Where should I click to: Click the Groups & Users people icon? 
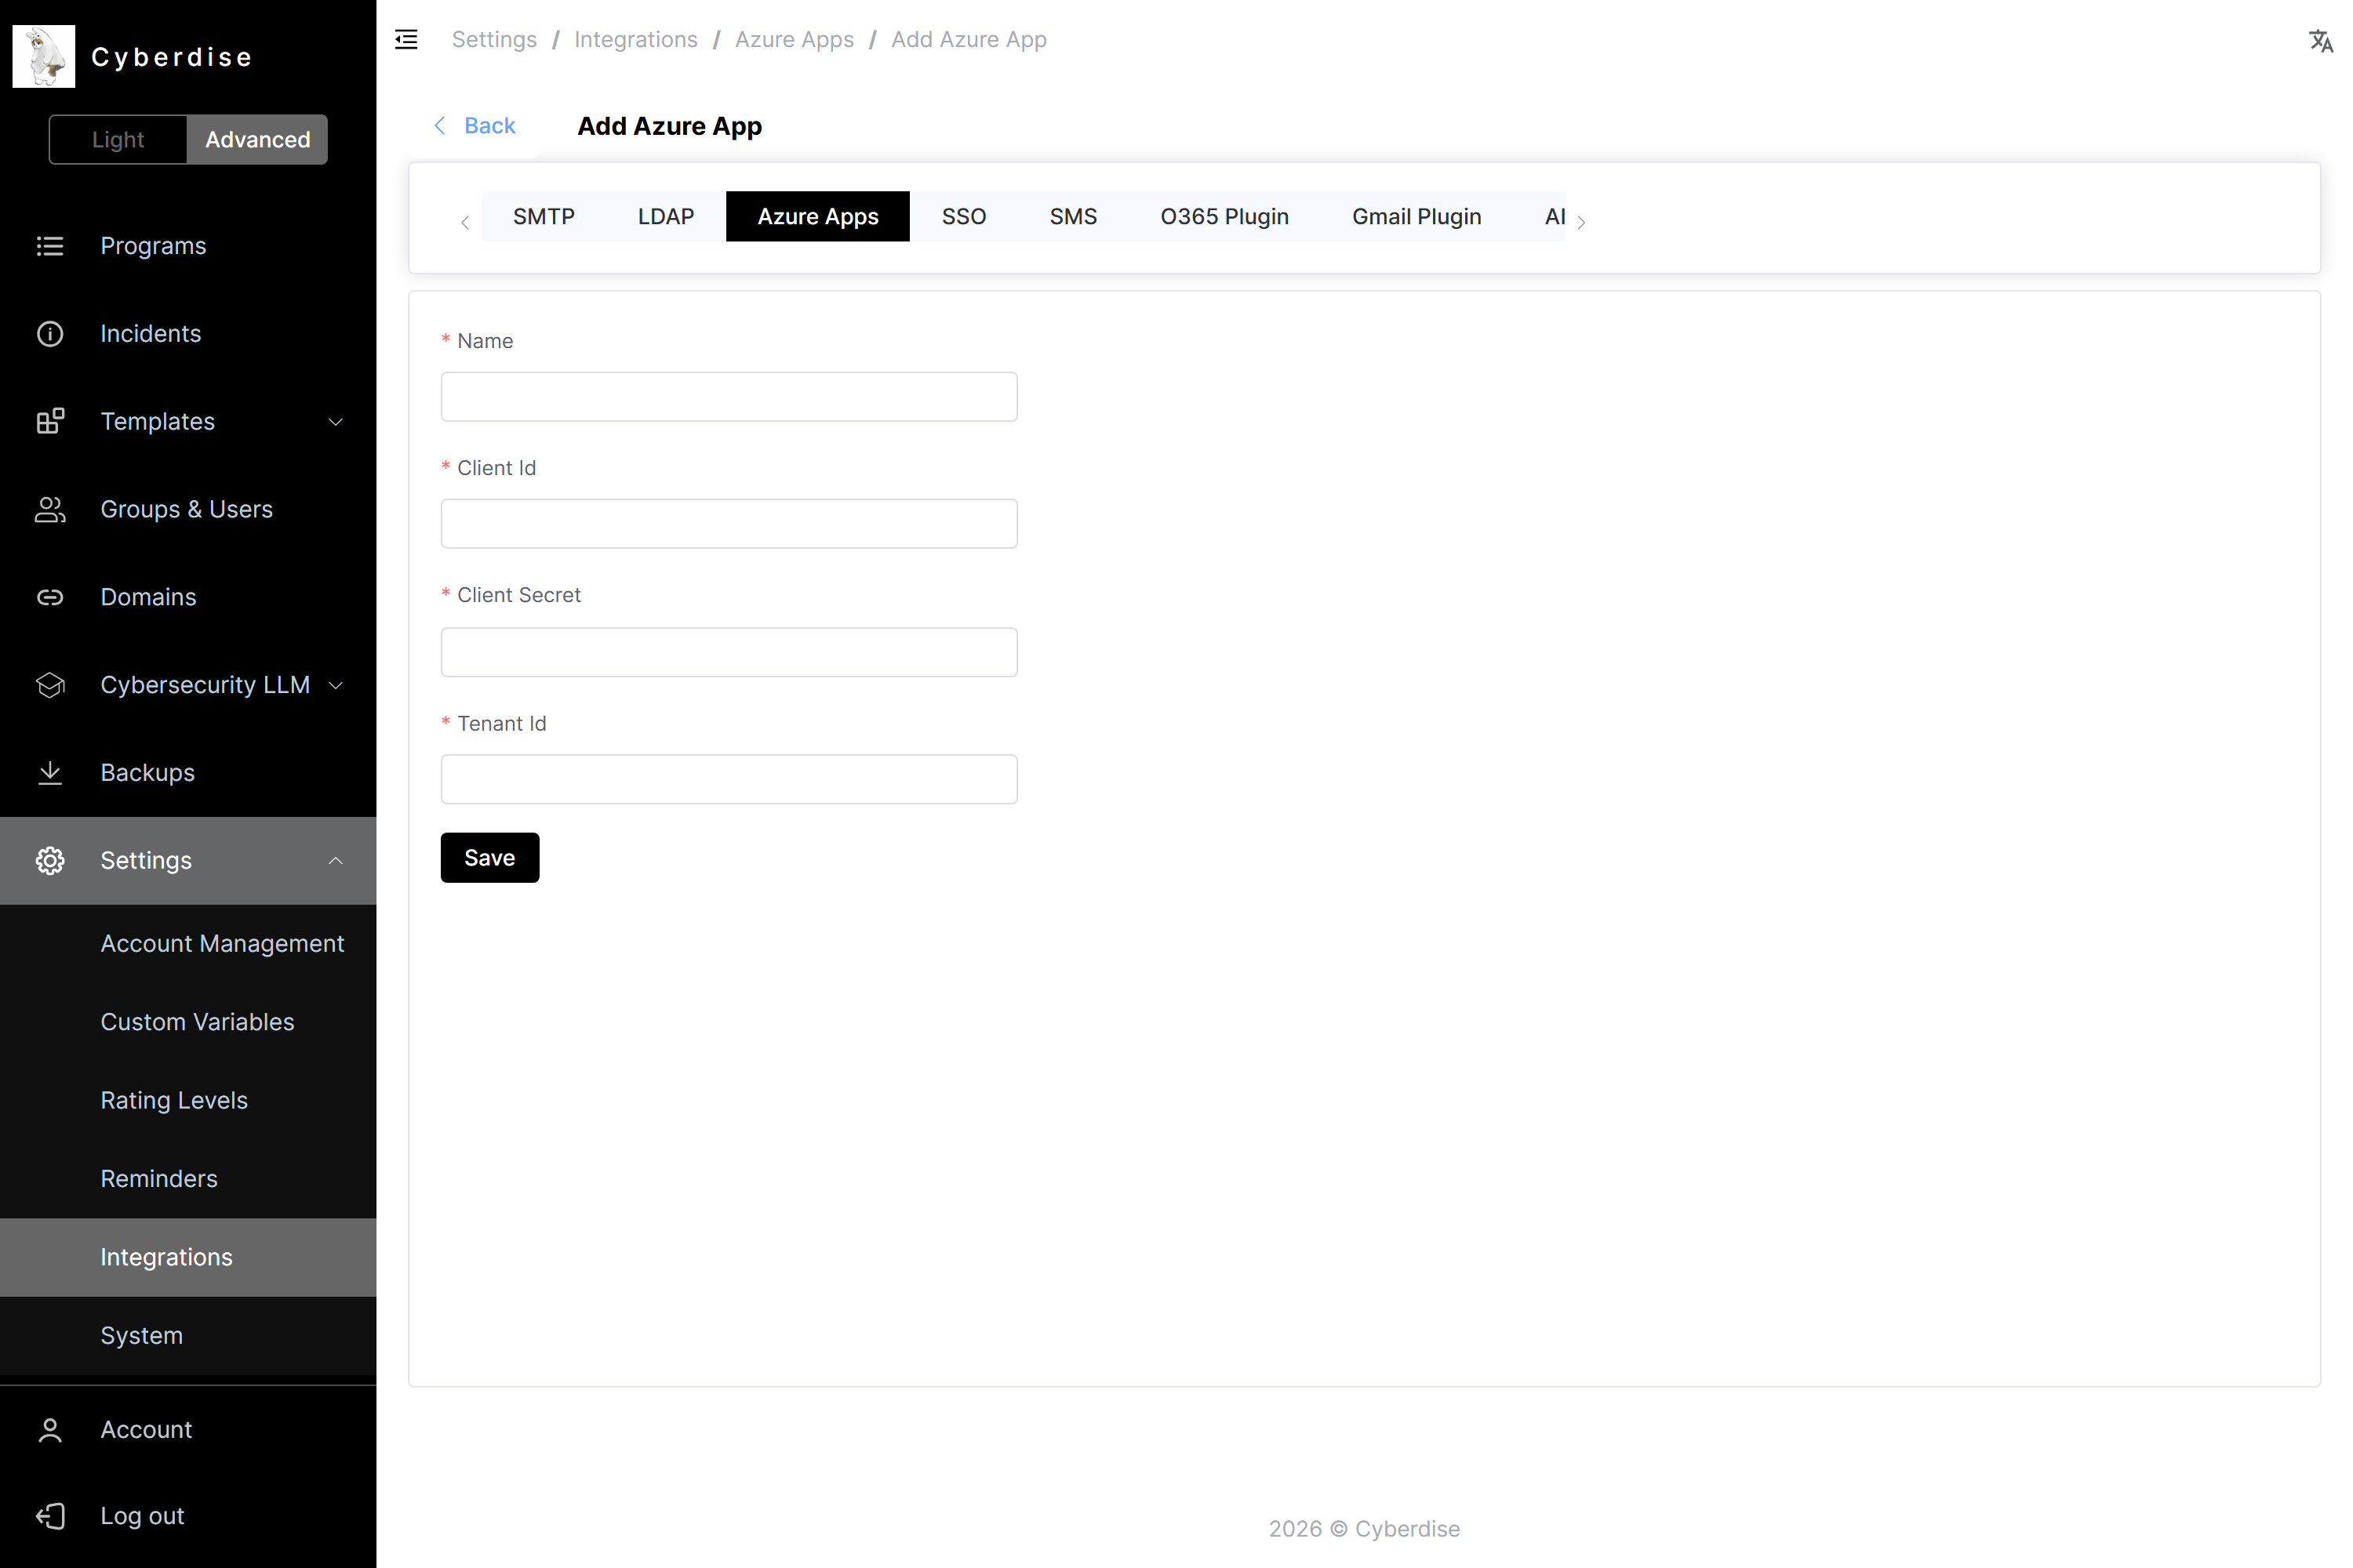50,509
